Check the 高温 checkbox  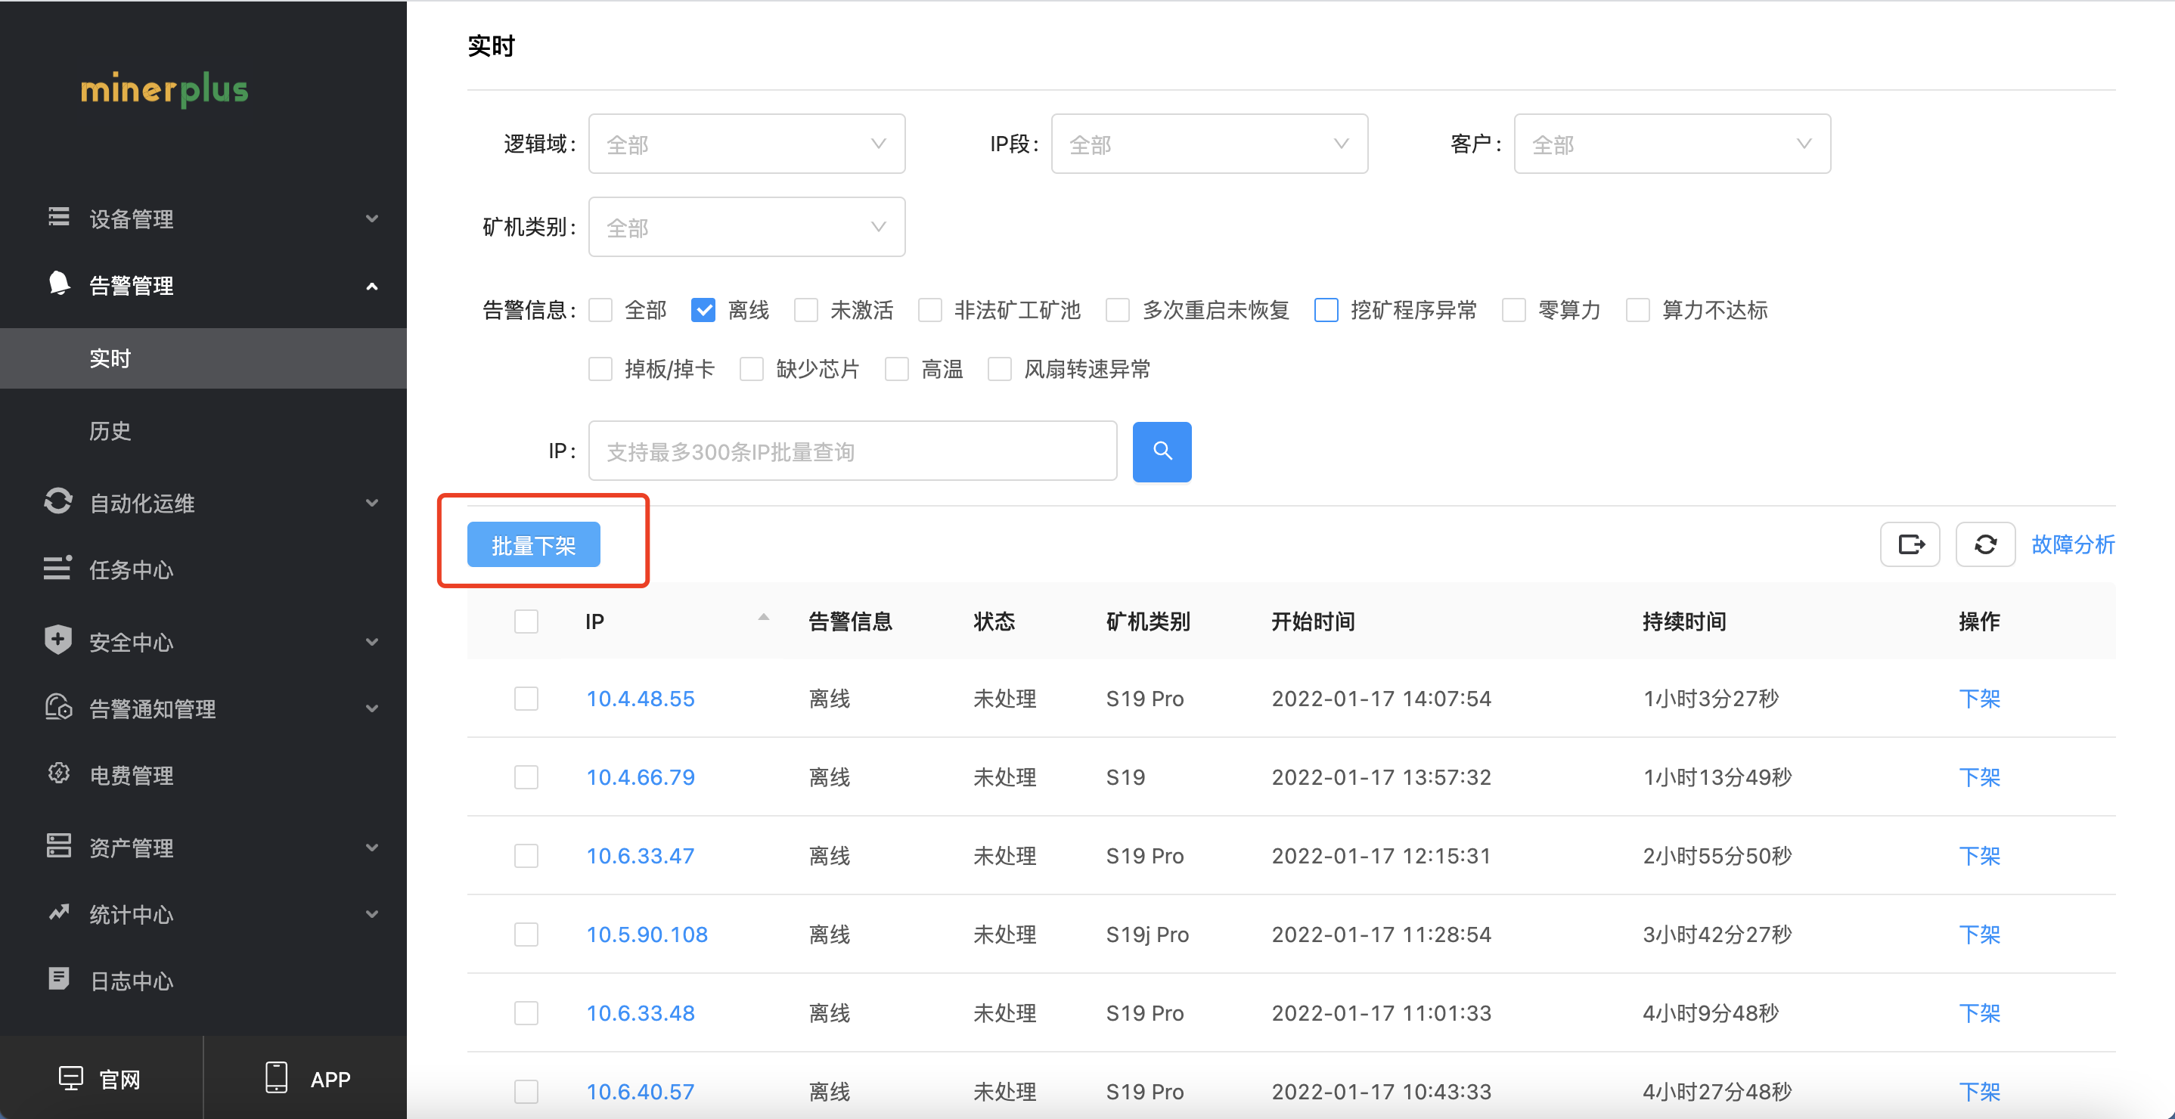(897, 370)
